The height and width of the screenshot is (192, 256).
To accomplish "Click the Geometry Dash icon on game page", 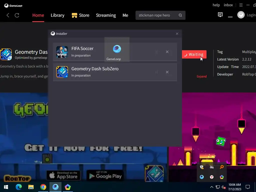I will (x=6, y=54).
